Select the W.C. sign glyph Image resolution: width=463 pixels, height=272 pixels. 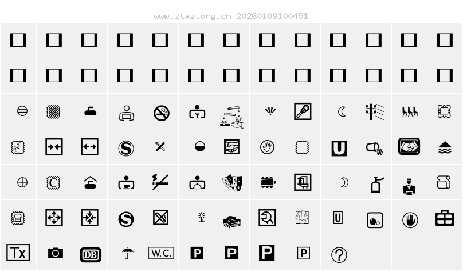tap(161, 253)
